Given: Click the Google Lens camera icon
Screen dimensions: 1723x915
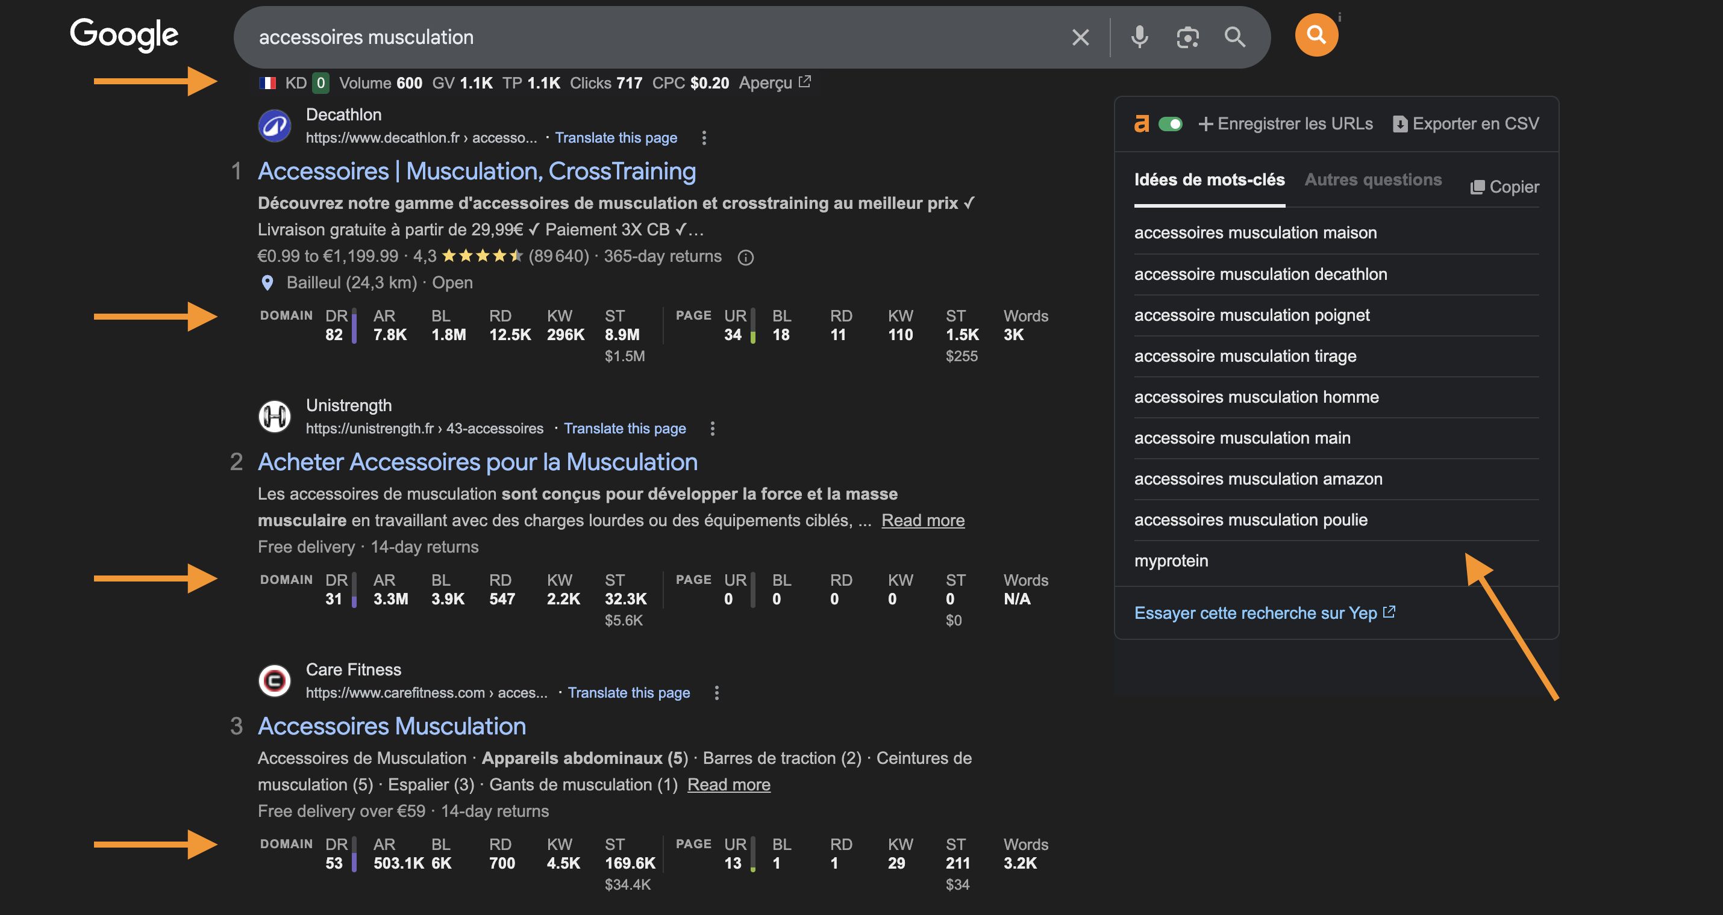Looking at the screenshot, I should 1187,37.
